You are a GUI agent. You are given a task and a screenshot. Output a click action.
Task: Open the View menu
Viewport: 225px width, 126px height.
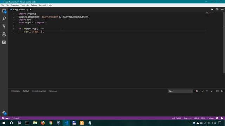click(x=22, y=5)
